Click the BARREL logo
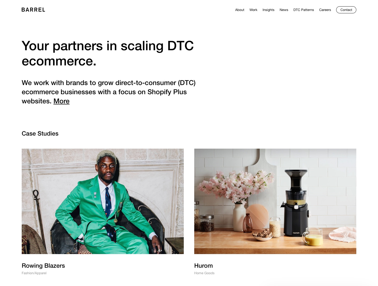The width and height of the screenshot is (378, 286). pyautogui.click(x=33, y=10)
